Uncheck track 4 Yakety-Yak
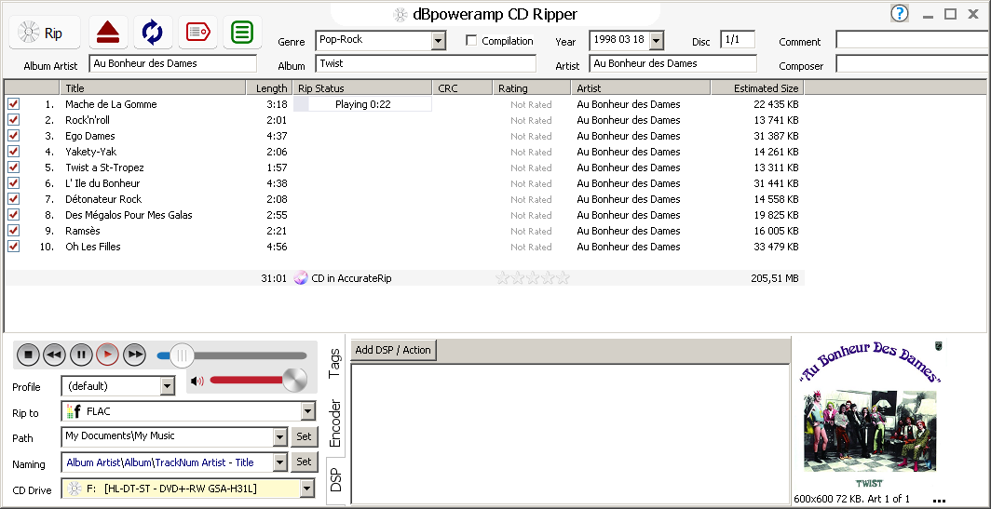Screen dimensions: 991x509 (x=13, y=151)
